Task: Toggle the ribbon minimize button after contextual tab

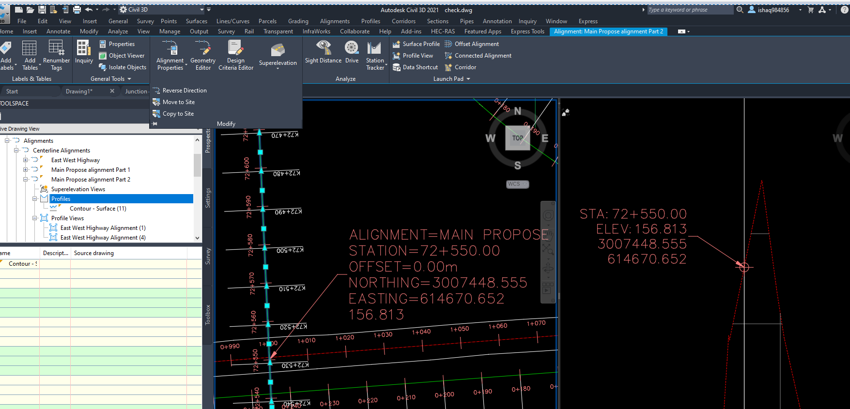Action: point(682,31)
